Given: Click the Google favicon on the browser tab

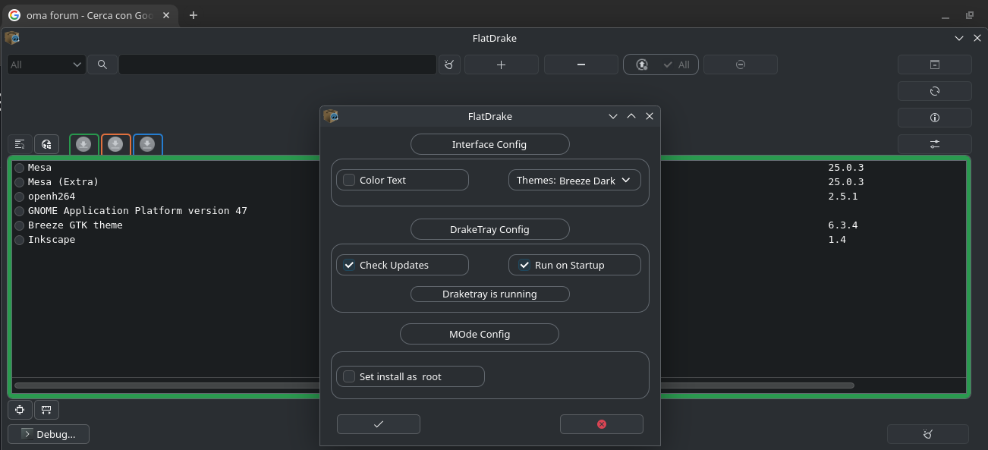Looking at the screenshot, I should pyautogui.click(x=14, y=15).
